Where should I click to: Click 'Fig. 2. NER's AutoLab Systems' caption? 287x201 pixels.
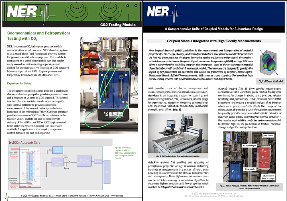coord(250,187)
